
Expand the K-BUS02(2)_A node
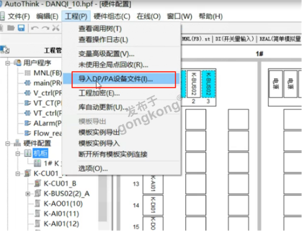pyautogui.click(x=28, y=194)
